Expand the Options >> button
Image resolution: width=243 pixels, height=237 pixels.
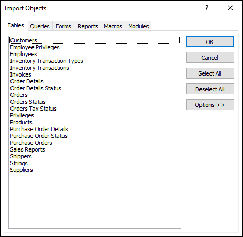(210, 105)
